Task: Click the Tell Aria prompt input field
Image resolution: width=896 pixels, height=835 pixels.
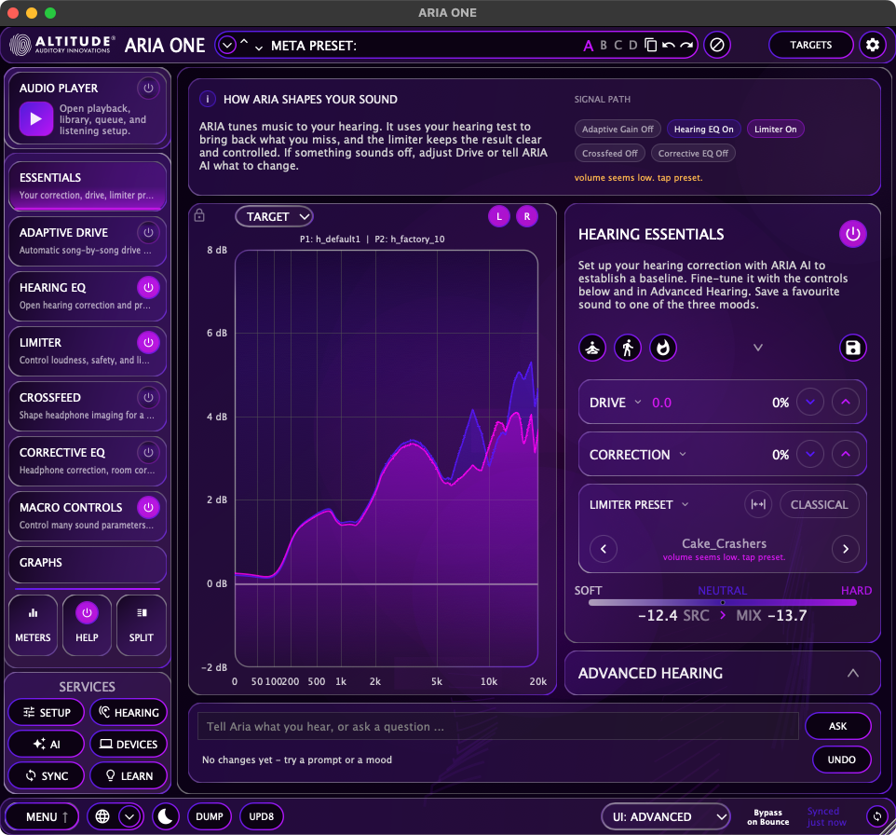Action: coord(497,726)
